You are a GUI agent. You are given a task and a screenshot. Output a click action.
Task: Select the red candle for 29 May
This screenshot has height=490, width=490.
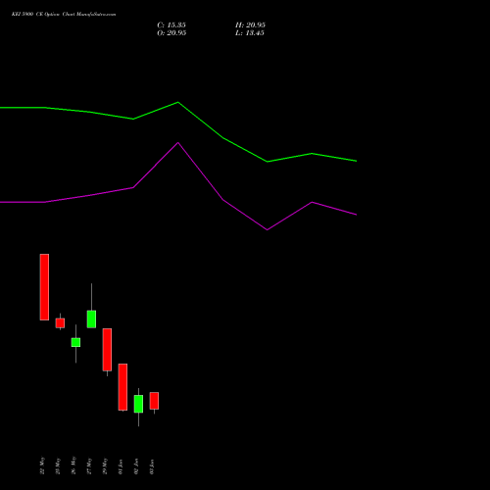107,350
